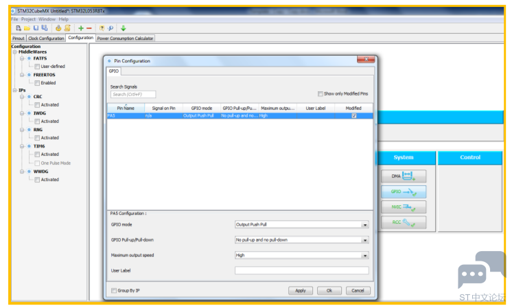The width and height of the screenshot is (512, 308).
Task: Open the NVIC system configuration button
Action: point(404,207)
